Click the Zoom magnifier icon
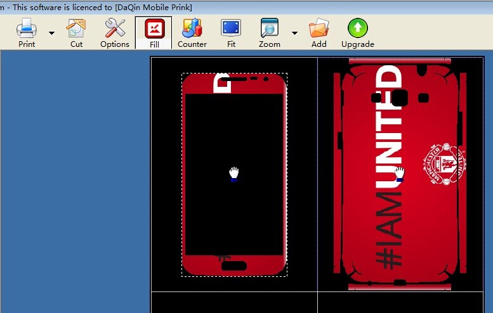493x313 pixels. pos(270,29)
